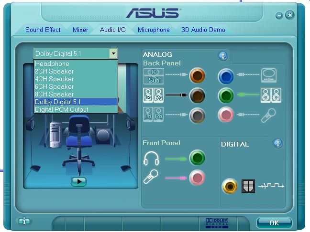Click the pink back panel microphone jack

(226, 115)
